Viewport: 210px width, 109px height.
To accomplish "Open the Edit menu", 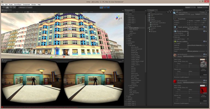I will (x=6, y=5).
